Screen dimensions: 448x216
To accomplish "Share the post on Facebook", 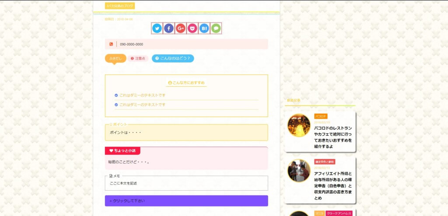I will point(169,28).
